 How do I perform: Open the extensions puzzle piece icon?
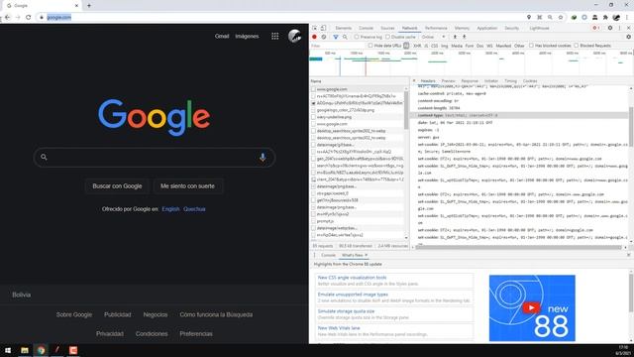click(x=605, y=17)
